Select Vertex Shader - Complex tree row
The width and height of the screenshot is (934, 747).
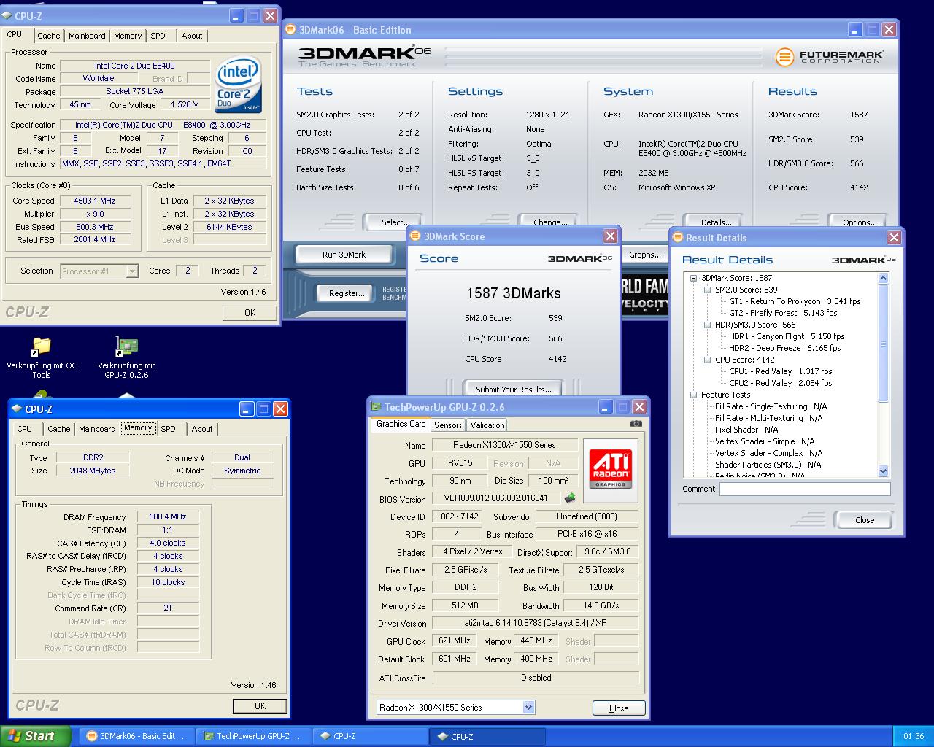[769, 453]
